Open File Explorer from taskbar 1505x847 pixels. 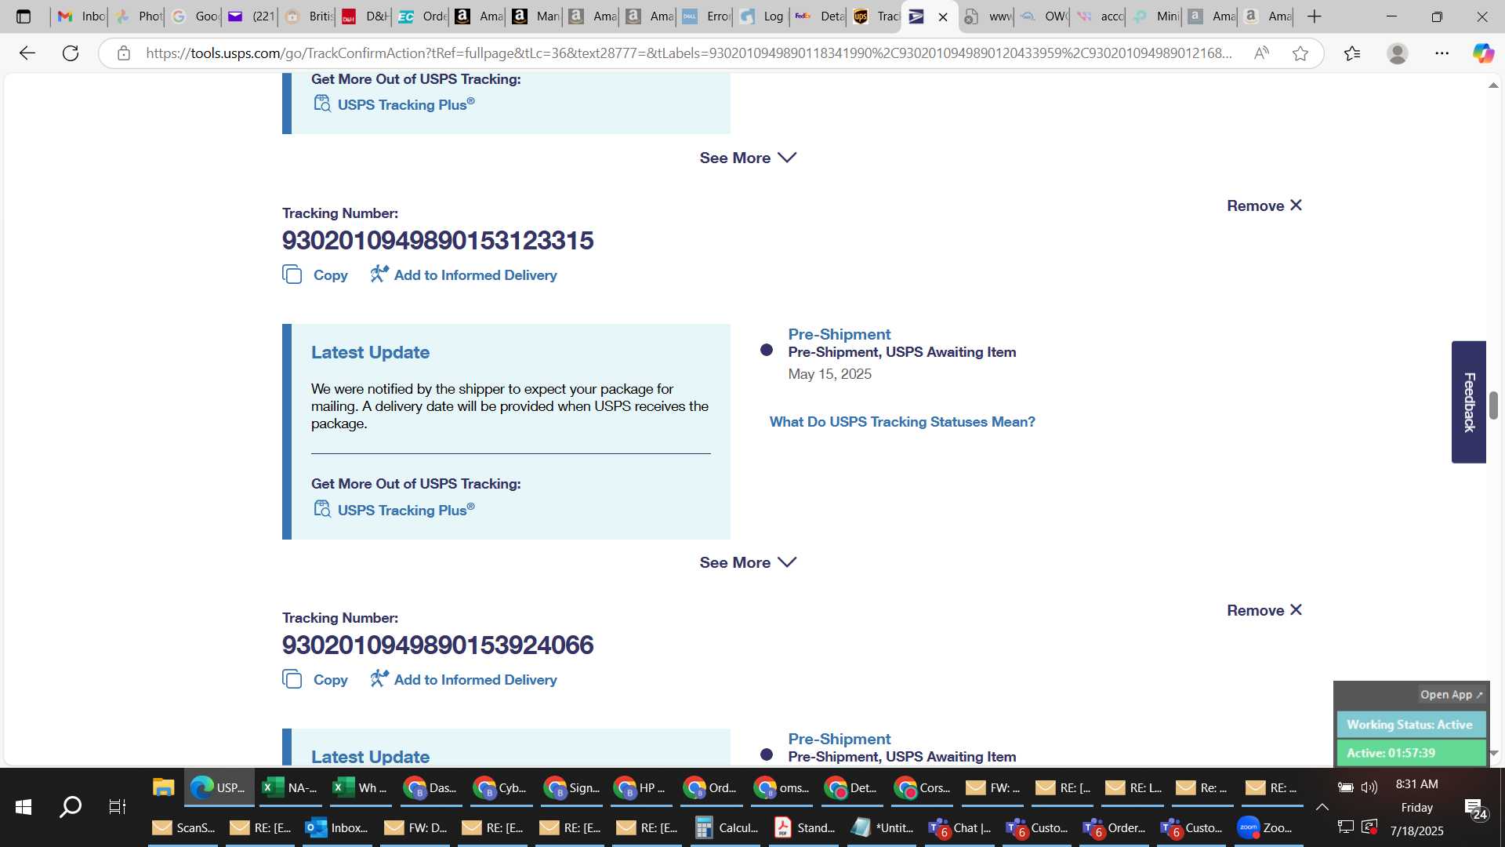click(x=163, y=787)
